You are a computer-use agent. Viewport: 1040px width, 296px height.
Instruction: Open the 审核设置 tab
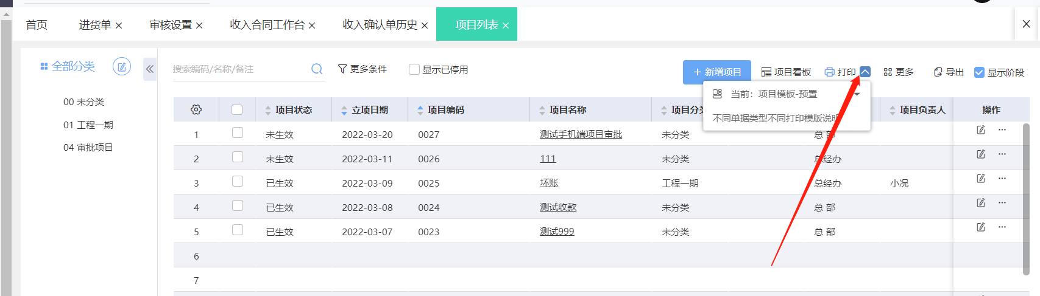pyautogui.click(x=171, y=25)
